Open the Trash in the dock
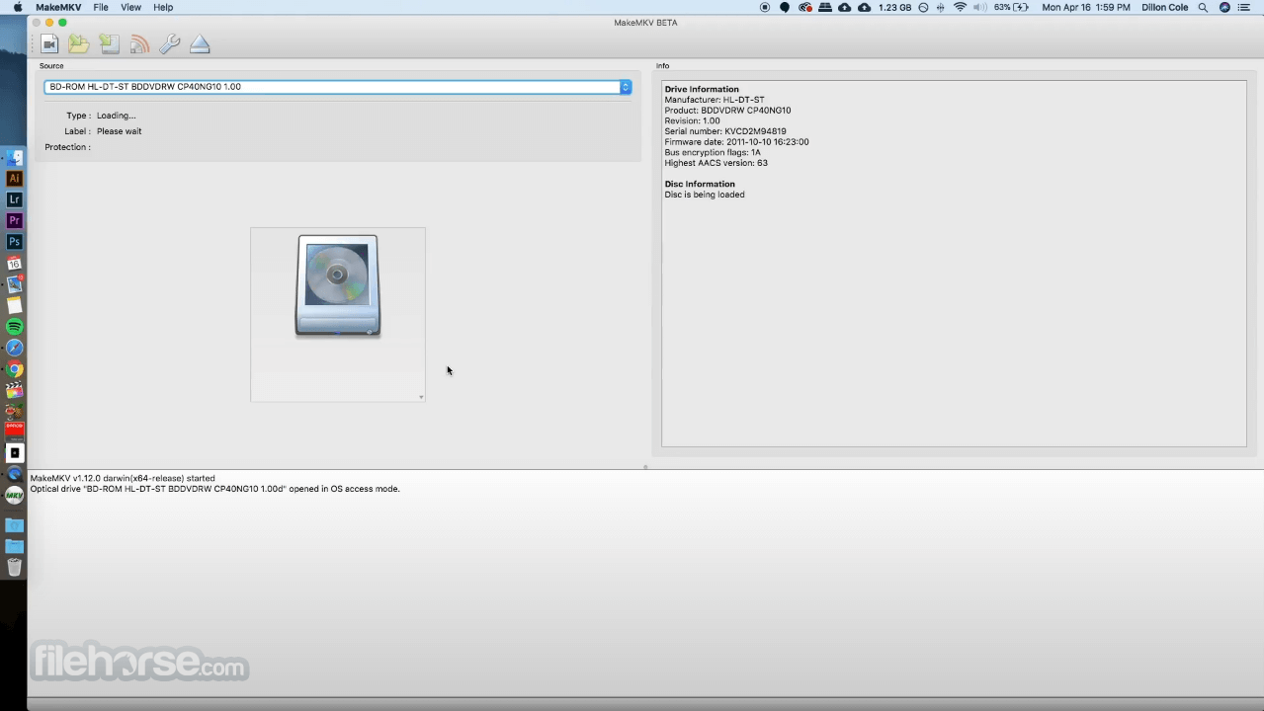The image size is (1264, 711). pos(14,567)
